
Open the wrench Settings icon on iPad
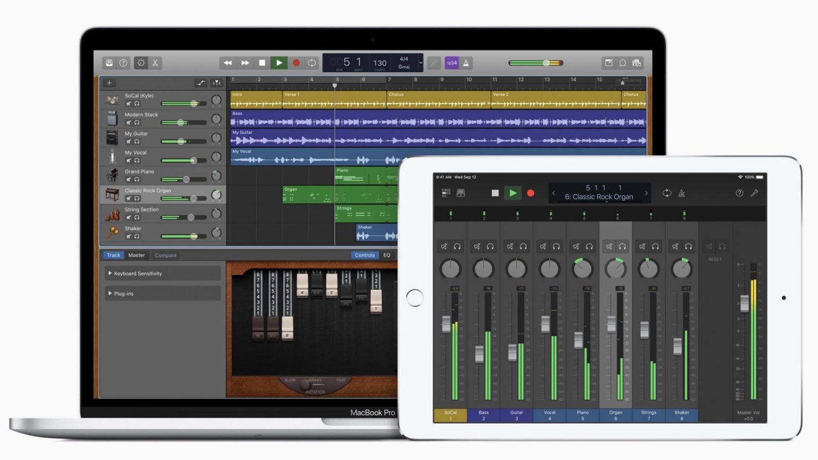[x=755, y=193]
